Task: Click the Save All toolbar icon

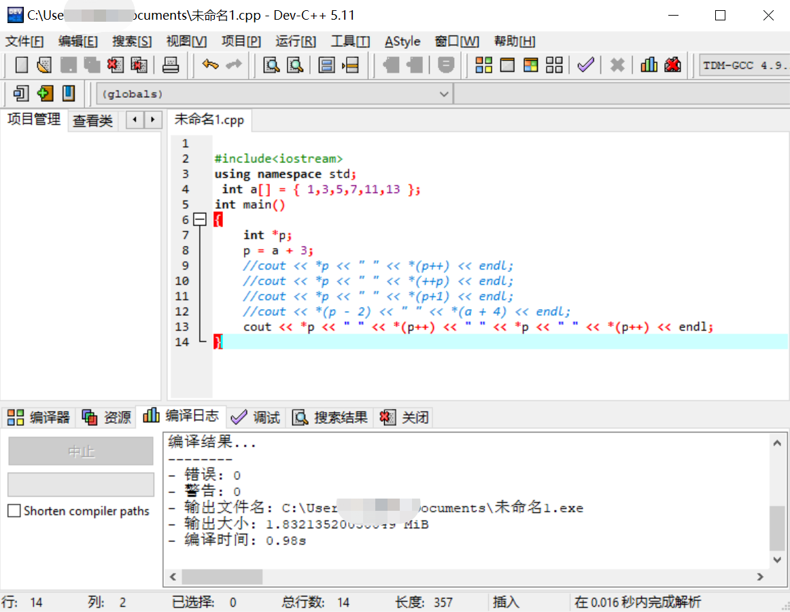Action: pos(92,65)
